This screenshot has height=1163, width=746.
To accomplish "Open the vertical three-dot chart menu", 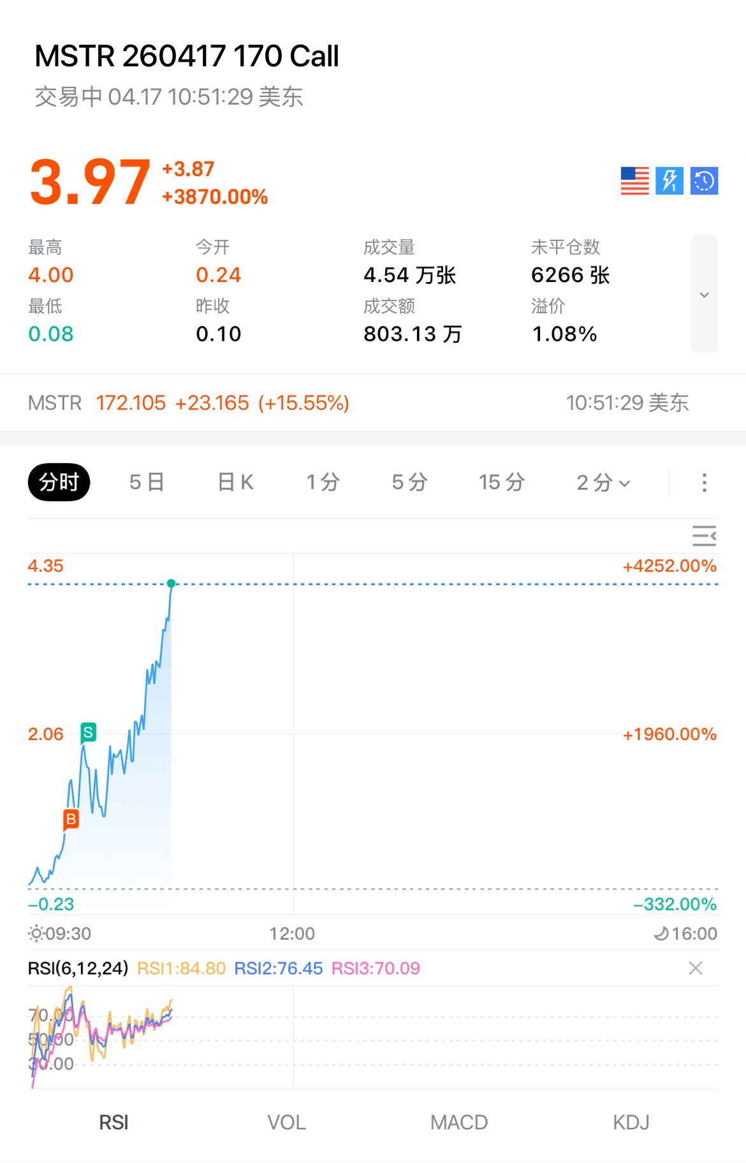I will pyautogui.click(x=704, y=482).
